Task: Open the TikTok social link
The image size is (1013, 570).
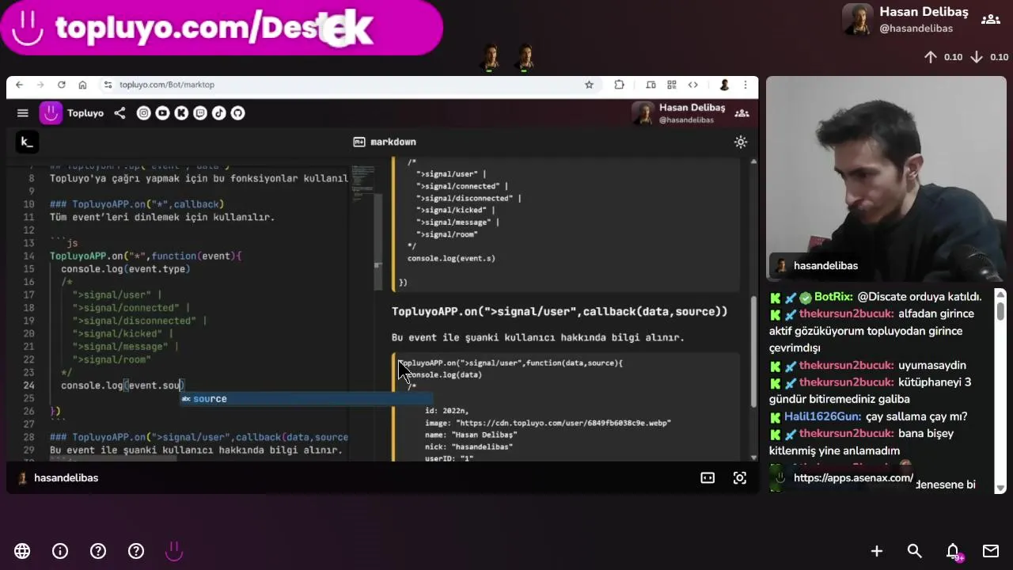Action: (x=218, y=113)
